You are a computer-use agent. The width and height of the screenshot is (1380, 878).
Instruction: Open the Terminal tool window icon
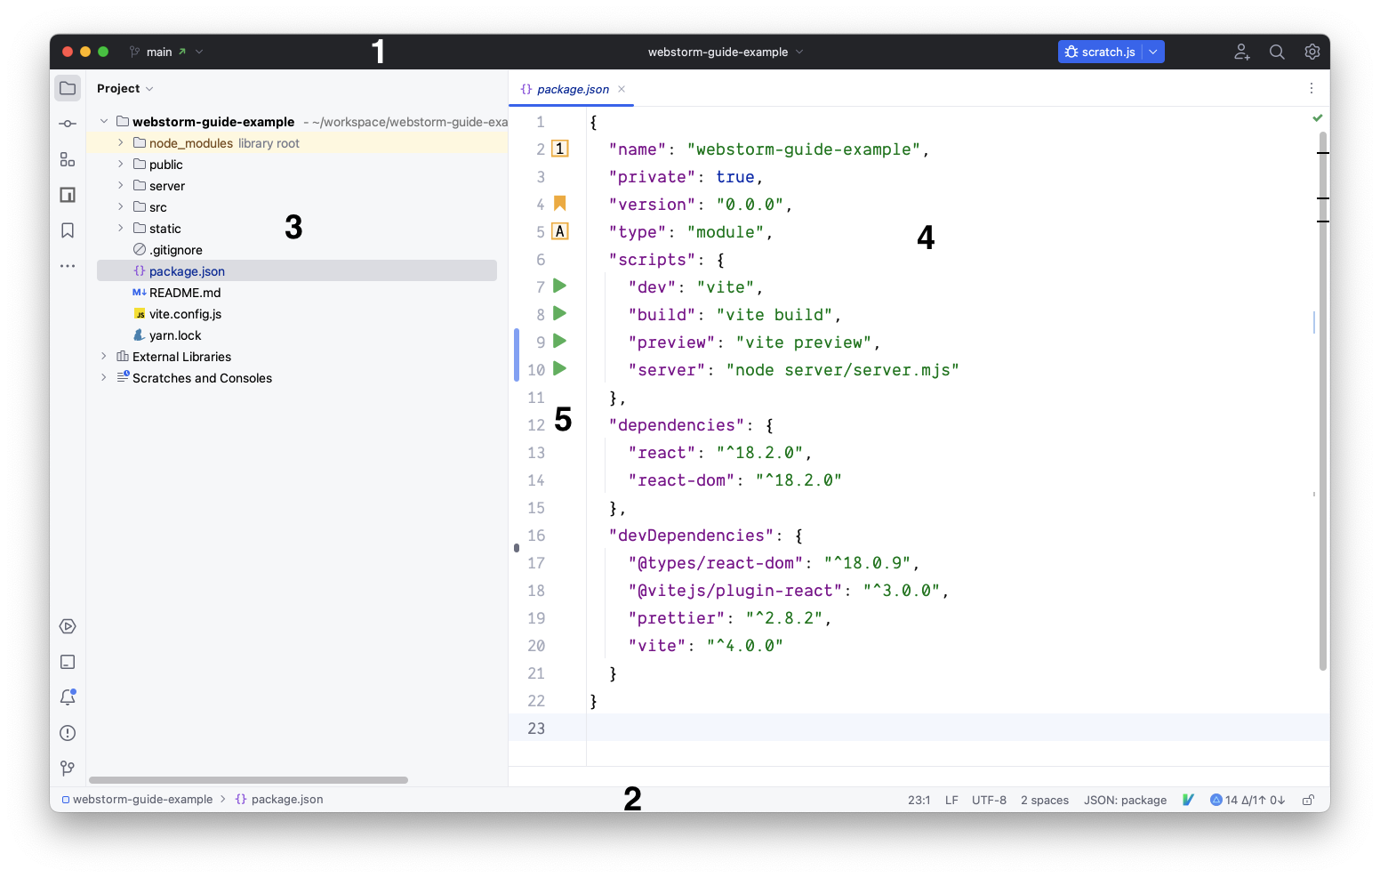[x=68, y=662]
